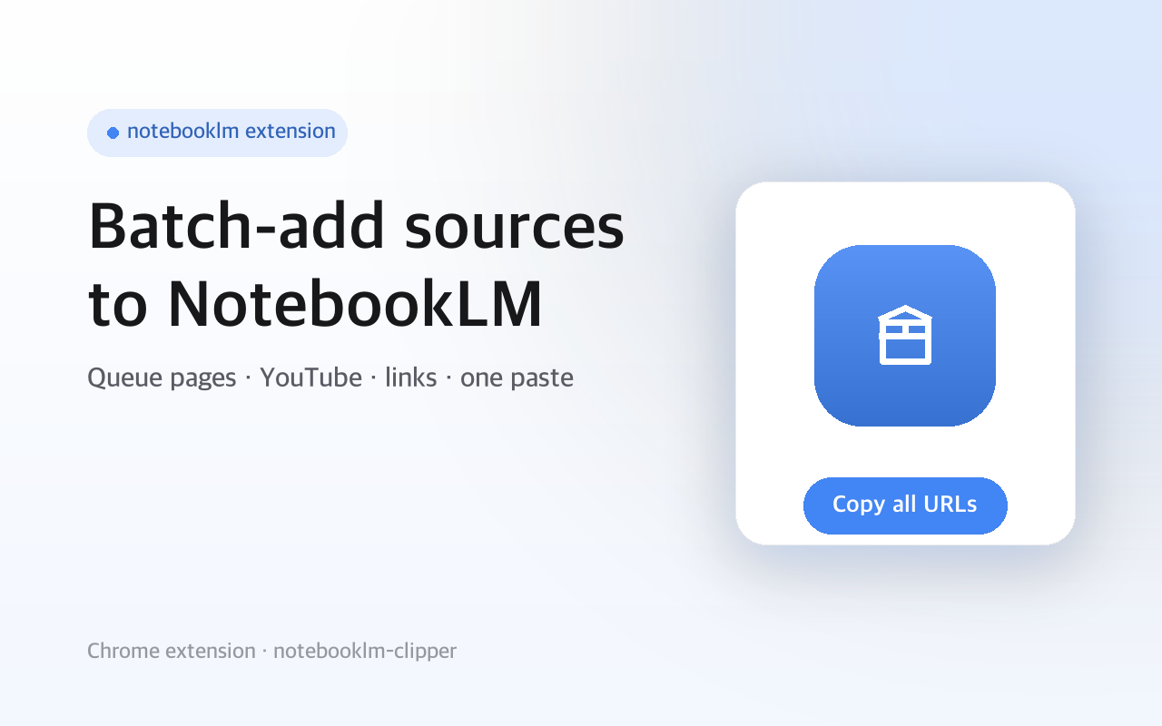Select the notebooklm extension badge

coord(217,132)
